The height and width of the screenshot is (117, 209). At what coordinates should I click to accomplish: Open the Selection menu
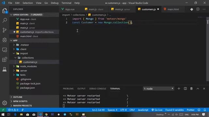point(27,3)
